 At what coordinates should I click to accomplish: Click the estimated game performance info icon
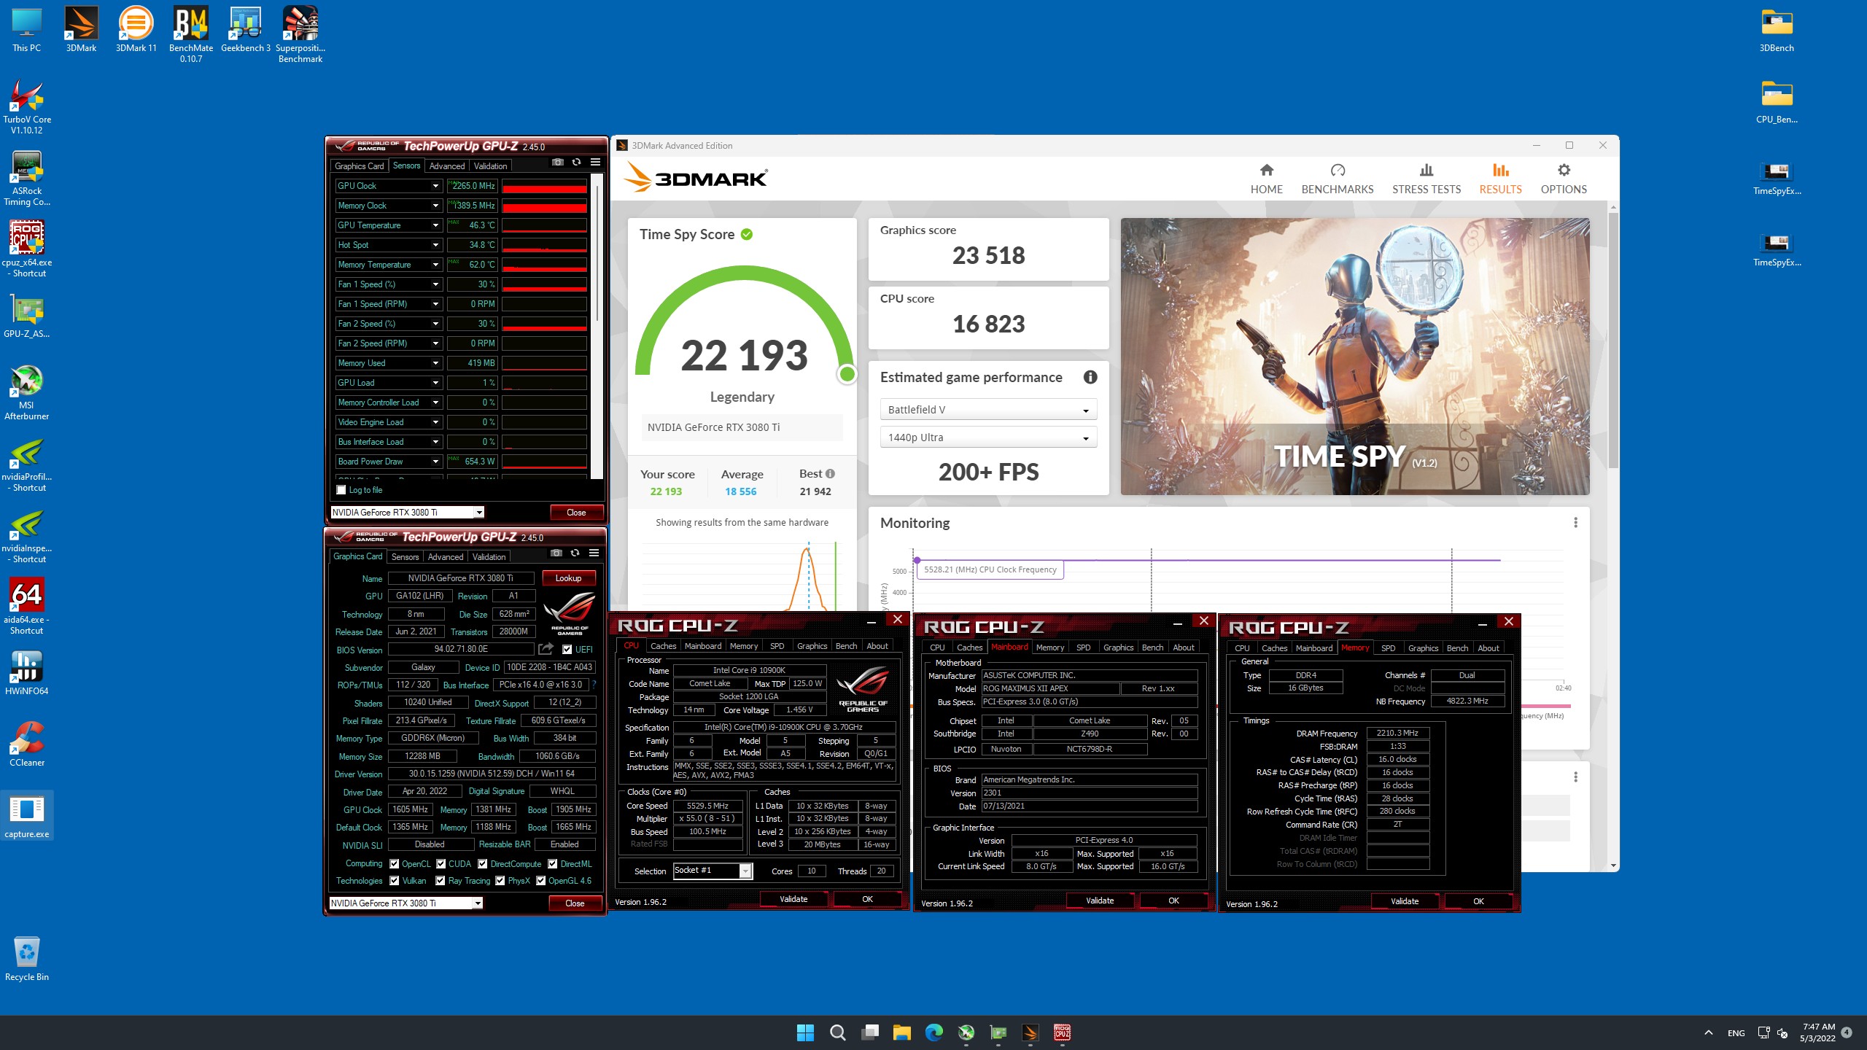pos(1090,377)
